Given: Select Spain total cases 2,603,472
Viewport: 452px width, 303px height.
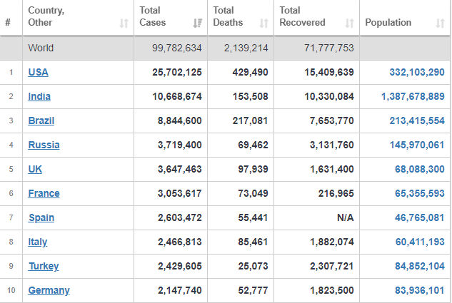Looking at the screenshot, I should pos(180,217).
